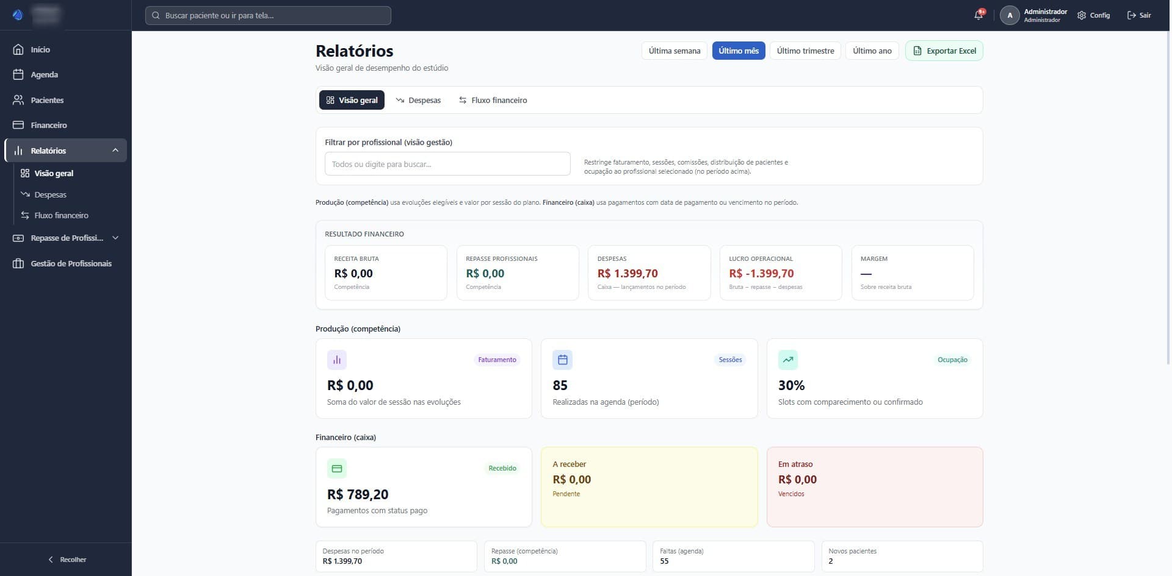The image size is (1172, 576).
Task: Click Recolher to collapse sidebar
Action: (66, 560)
